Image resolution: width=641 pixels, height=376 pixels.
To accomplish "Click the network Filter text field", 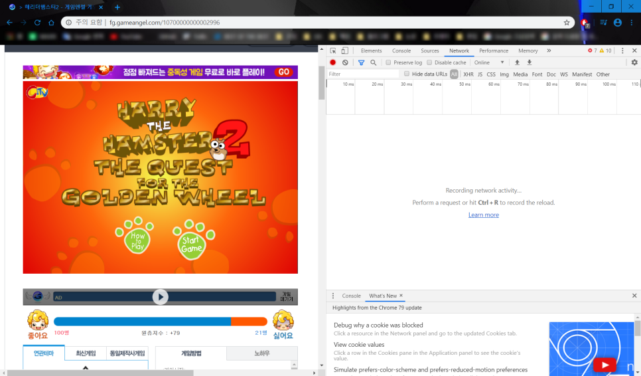I will point(363,74).
